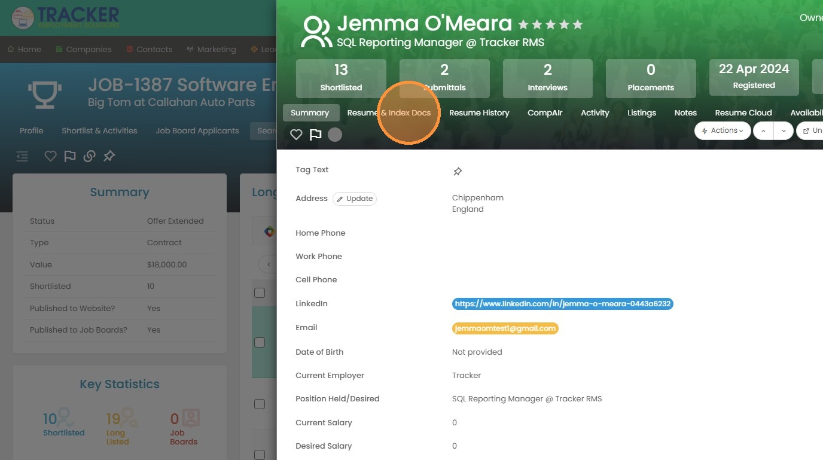Flag the candidate record
This screenshot has width=823, height=460.
315,135
